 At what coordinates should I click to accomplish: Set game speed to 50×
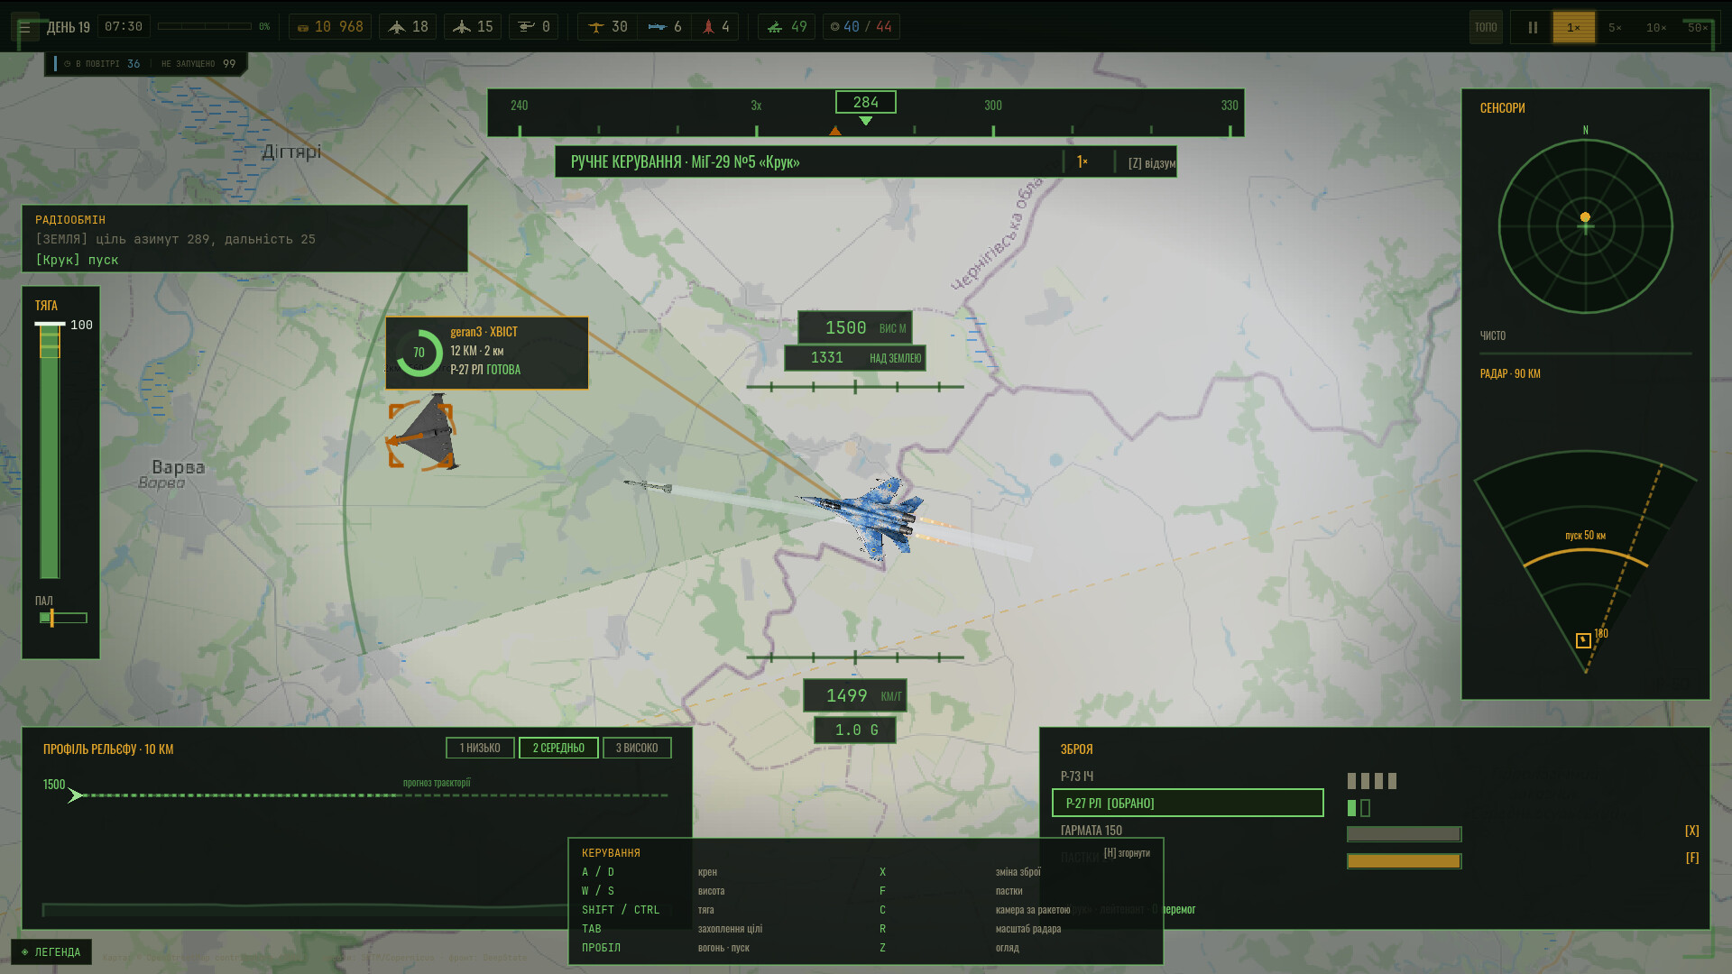pos(1697,28)
